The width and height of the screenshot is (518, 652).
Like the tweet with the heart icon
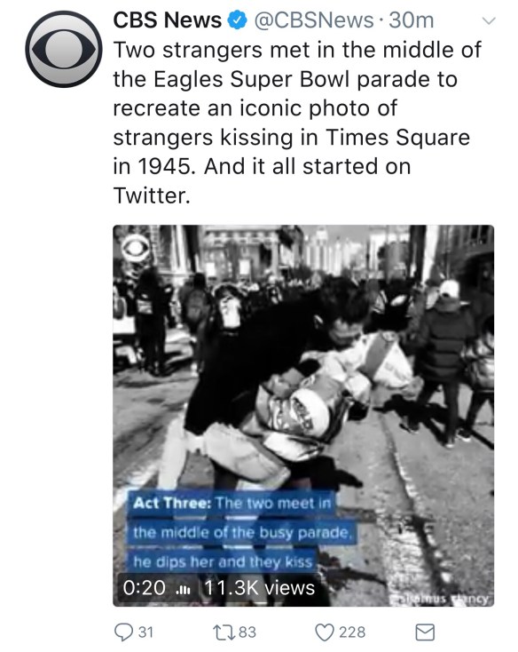[325, 632]
